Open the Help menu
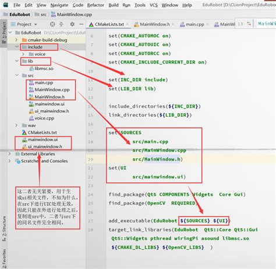This screenshot has width=276, height=269. pyautogui.click(x=187, y=5)
